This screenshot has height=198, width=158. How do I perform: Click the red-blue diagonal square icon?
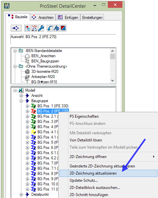tap(63, 28)
